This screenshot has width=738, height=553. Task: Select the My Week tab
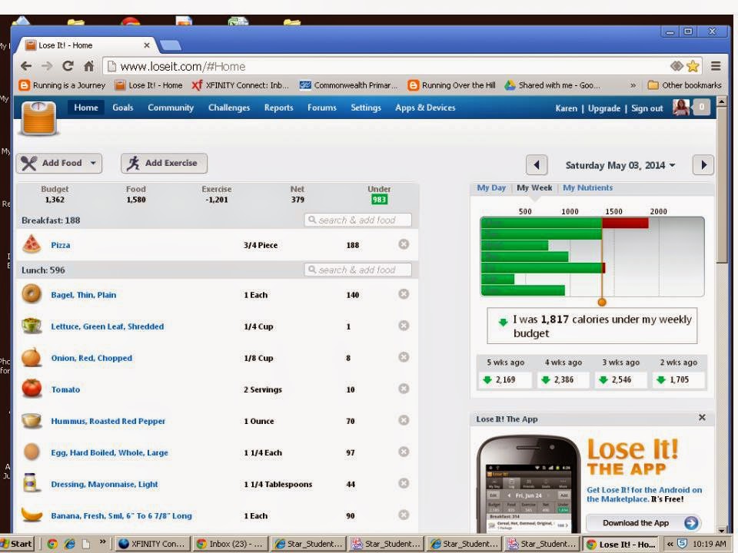point(534,187)
